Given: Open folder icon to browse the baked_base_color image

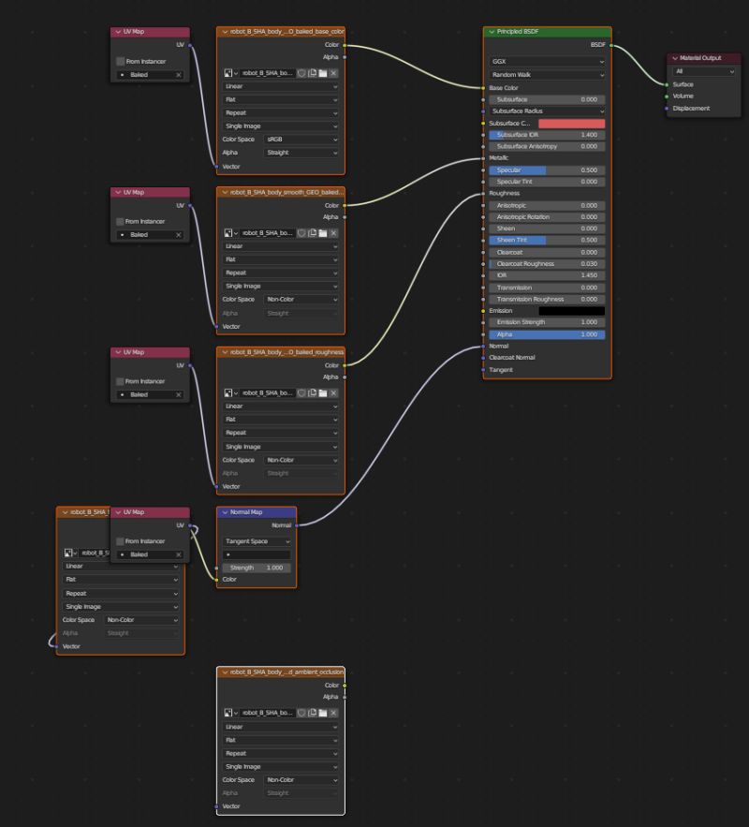Looking at the screenshot, I should (323, 72).
